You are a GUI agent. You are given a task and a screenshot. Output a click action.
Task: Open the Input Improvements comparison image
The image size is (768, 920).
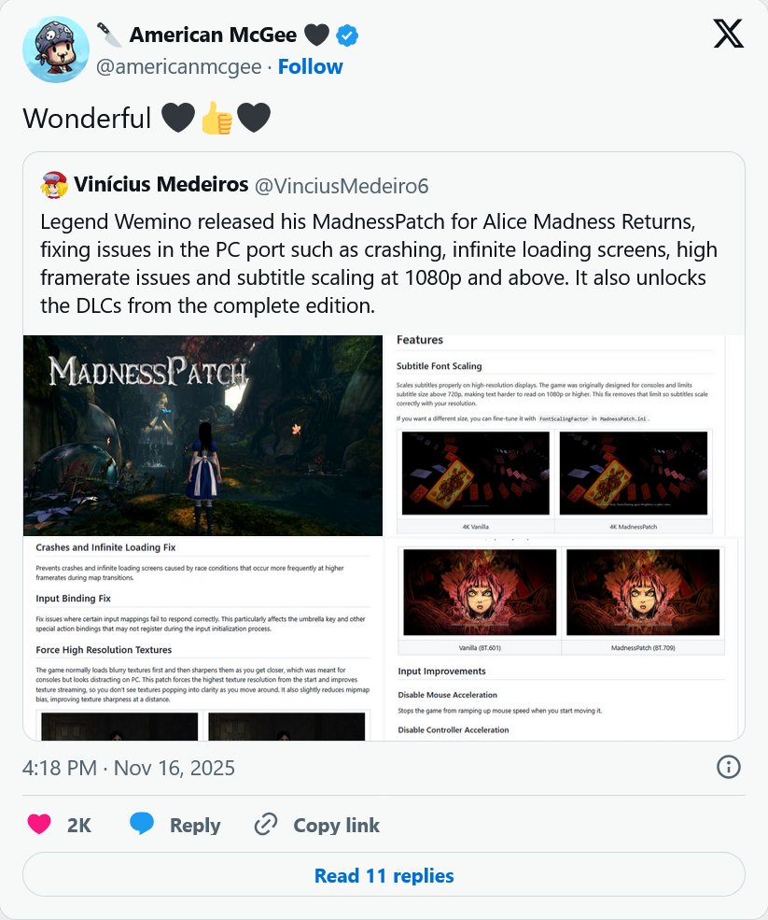pos(564,639)
